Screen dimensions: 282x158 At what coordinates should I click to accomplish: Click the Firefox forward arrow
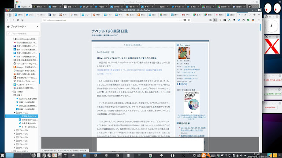click(x=13, y=20)
